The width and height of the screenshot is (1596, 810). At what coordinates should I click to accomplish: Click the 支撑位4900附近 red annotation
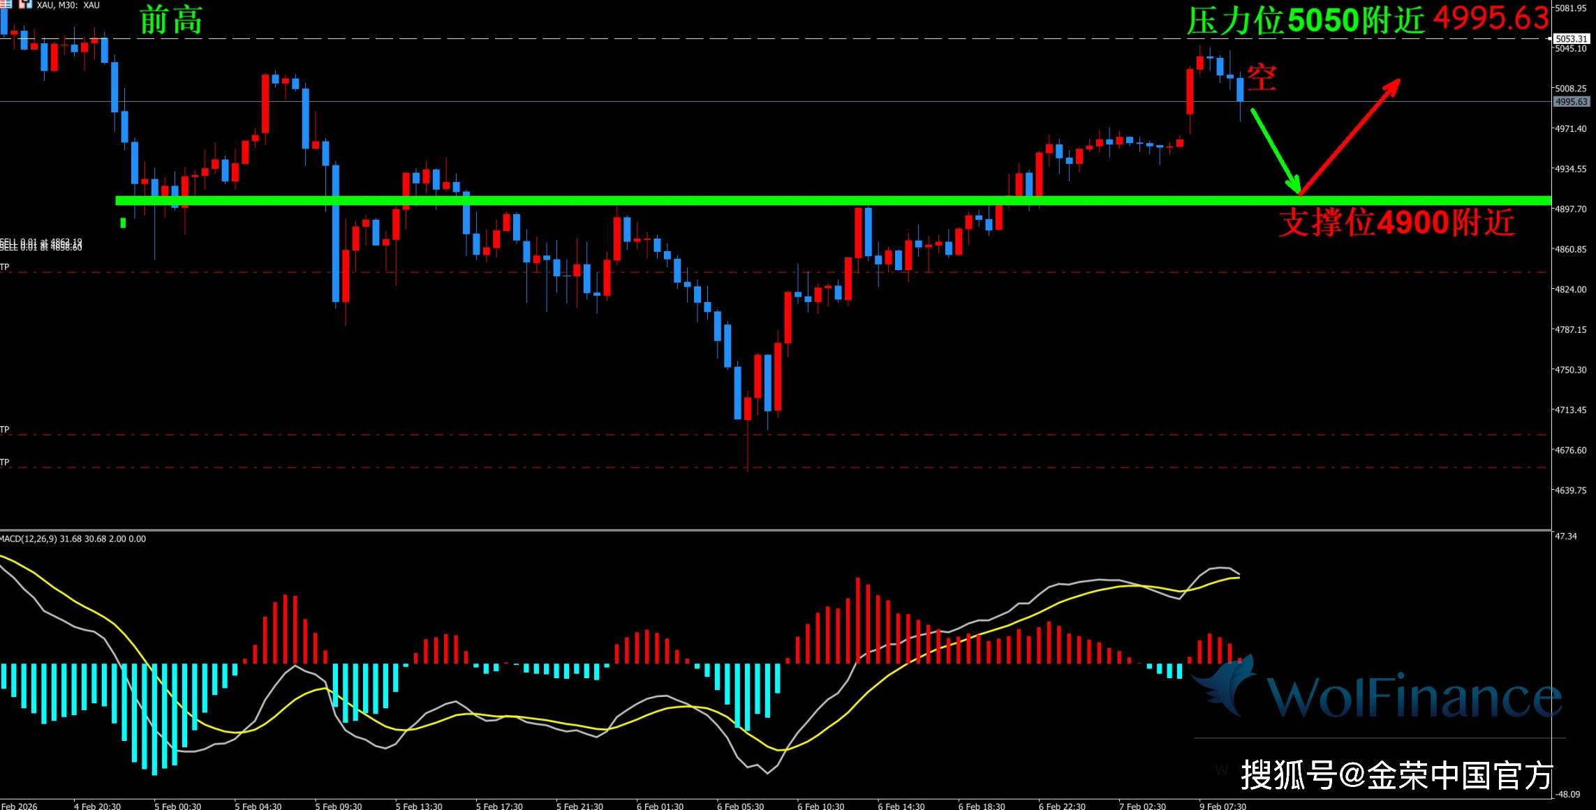[x=1396, y=223]
